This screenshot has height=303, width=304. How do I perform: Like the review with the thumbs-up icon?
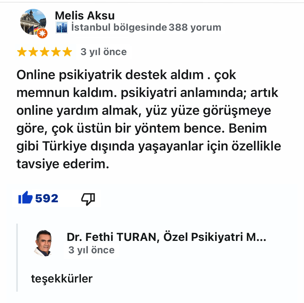point(25,198)
